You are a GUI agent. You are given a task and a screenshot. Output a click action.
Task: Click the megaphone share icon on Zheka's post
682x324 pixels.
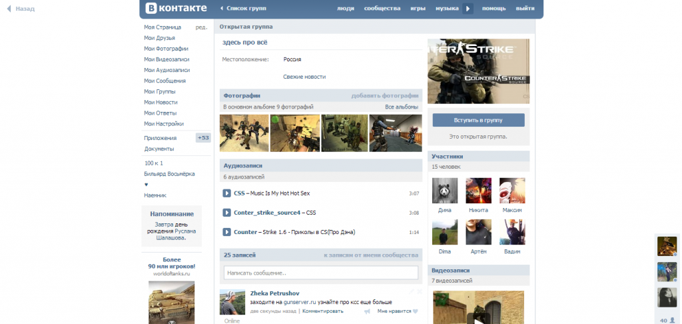pyautogui.click(x=367, y=311)
